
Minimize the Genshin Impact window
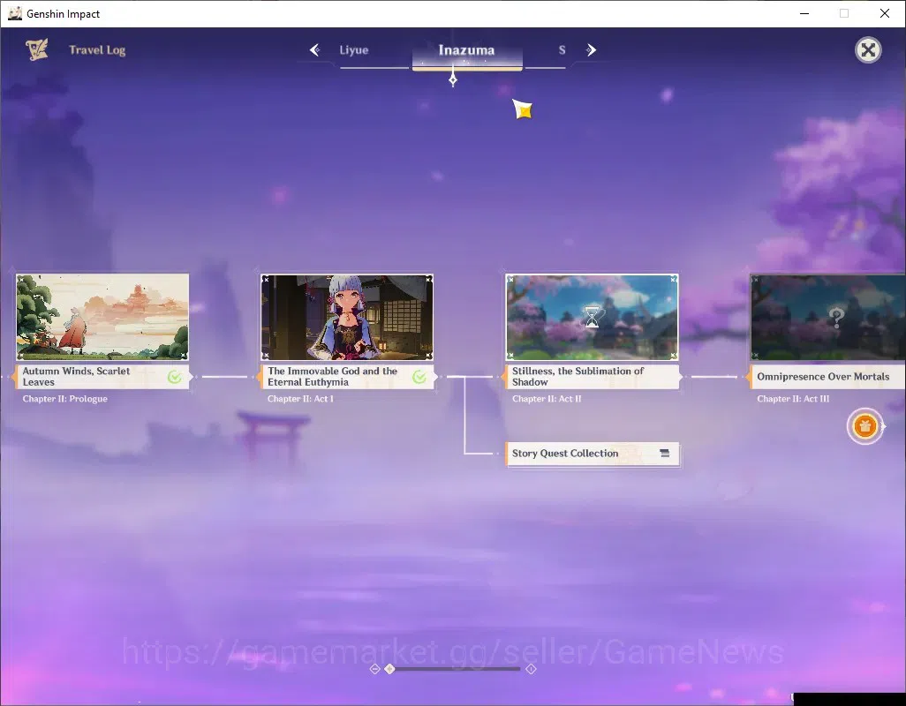pyautogui.click(x=804, y=13)
